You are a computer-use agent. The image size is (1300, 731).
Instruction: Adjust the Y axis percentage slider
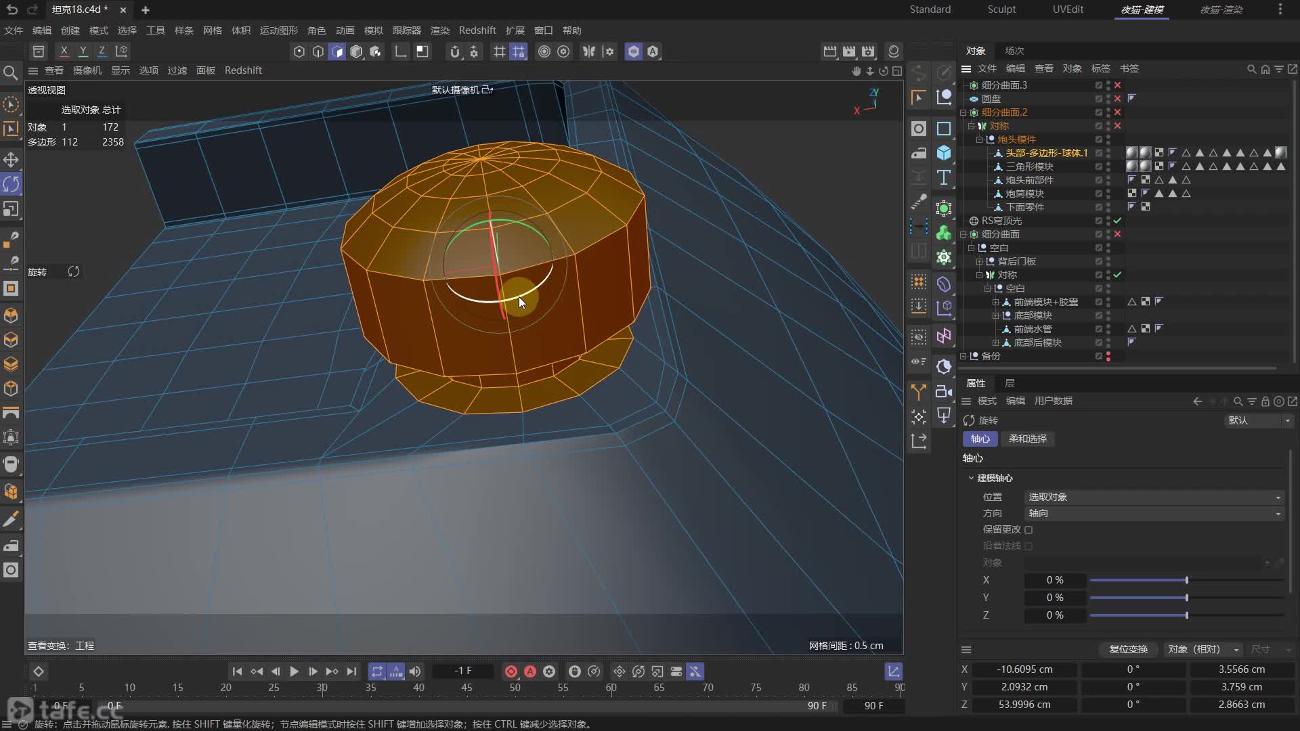pyautogui.click(x=1187, y=598)
